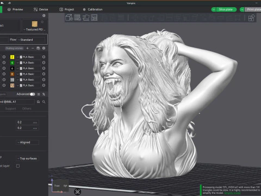Click the Textured PEI plate thumbnail
This screenshot has width=261, height=196.
(x=35, y=24)
